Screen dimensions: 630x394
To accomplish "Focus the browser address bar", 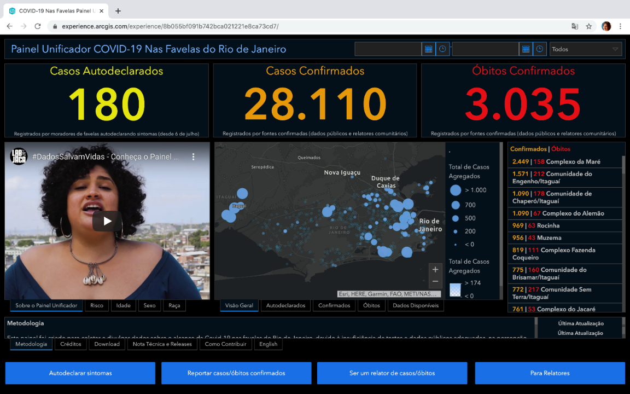I will [310, 26].
